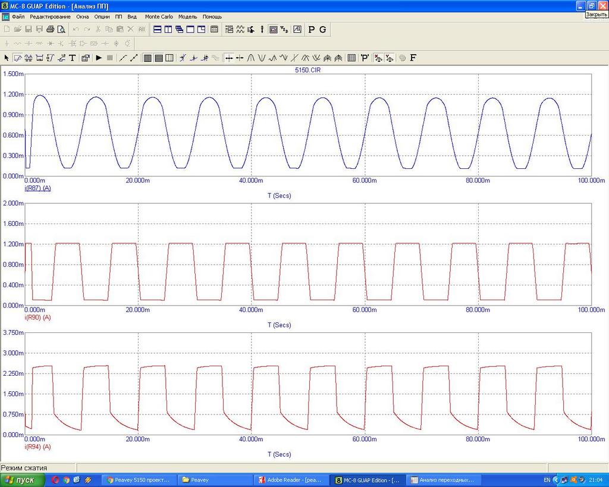Viewport: 609px width, 487px height.
Task: Open the Вид menu
Action: pos(132,17)
